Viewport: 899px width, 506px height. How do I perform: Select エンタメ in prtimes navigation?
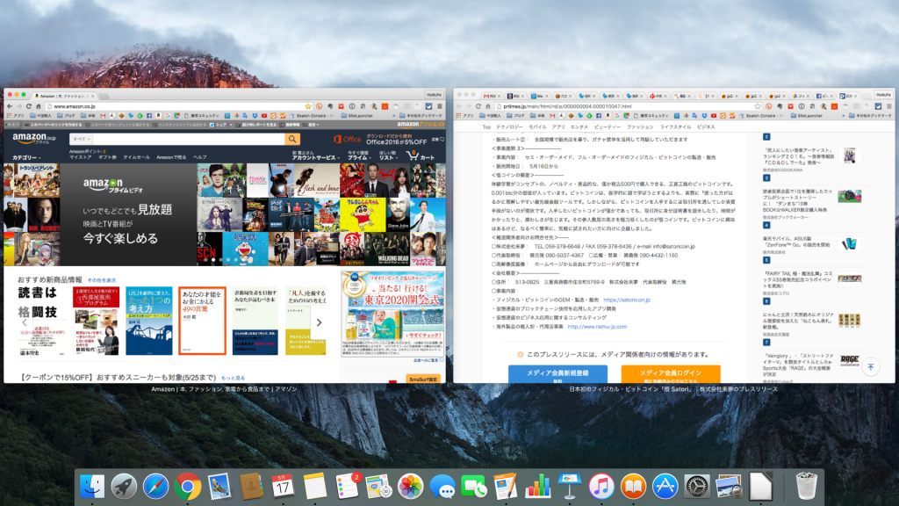pos(579,126)
